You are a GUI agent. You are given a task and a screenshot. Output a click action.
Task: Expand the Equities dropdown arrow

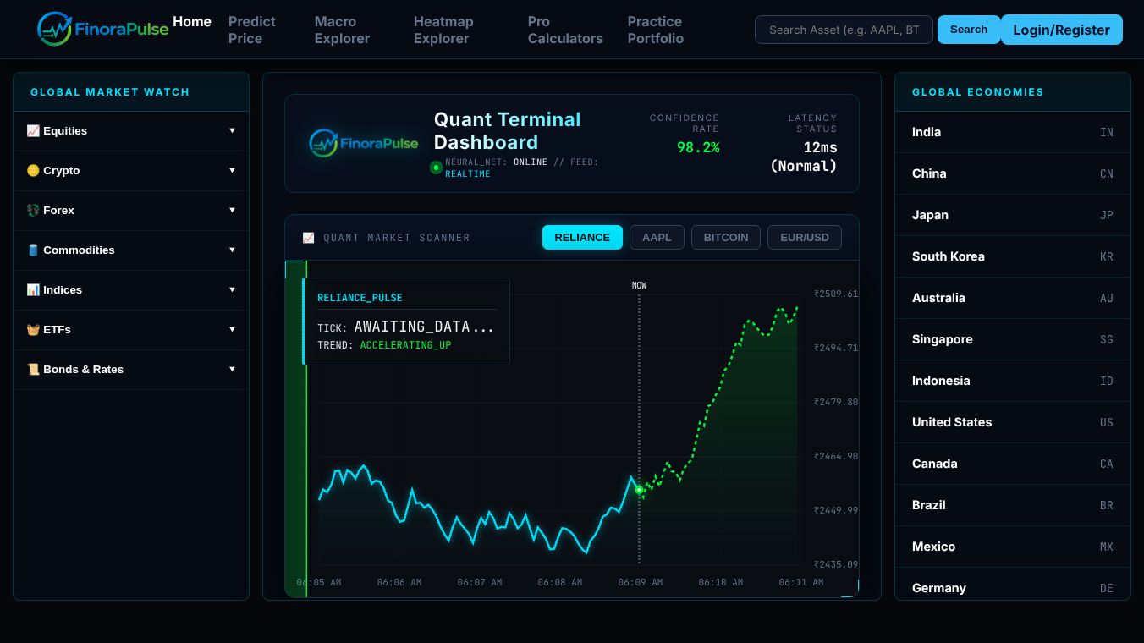(232, 131)
